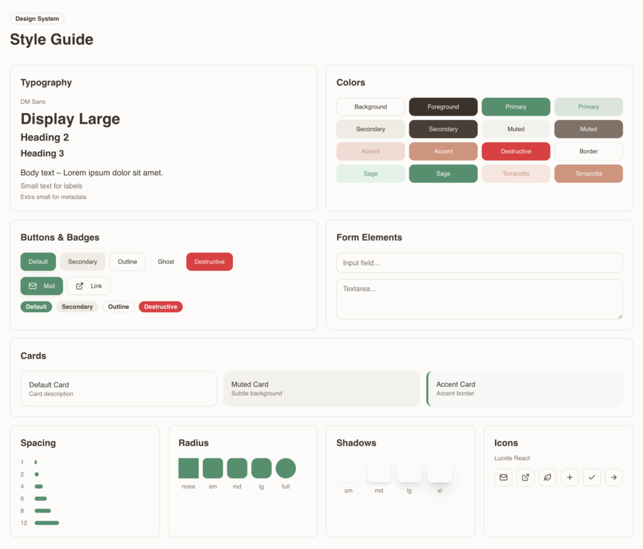Focus the Input field text box
643x549 pixels.
point(479,263)
